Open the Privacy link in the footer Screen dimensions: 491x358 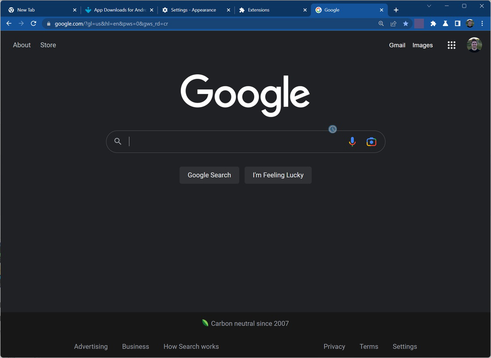(x=334, y=346)
